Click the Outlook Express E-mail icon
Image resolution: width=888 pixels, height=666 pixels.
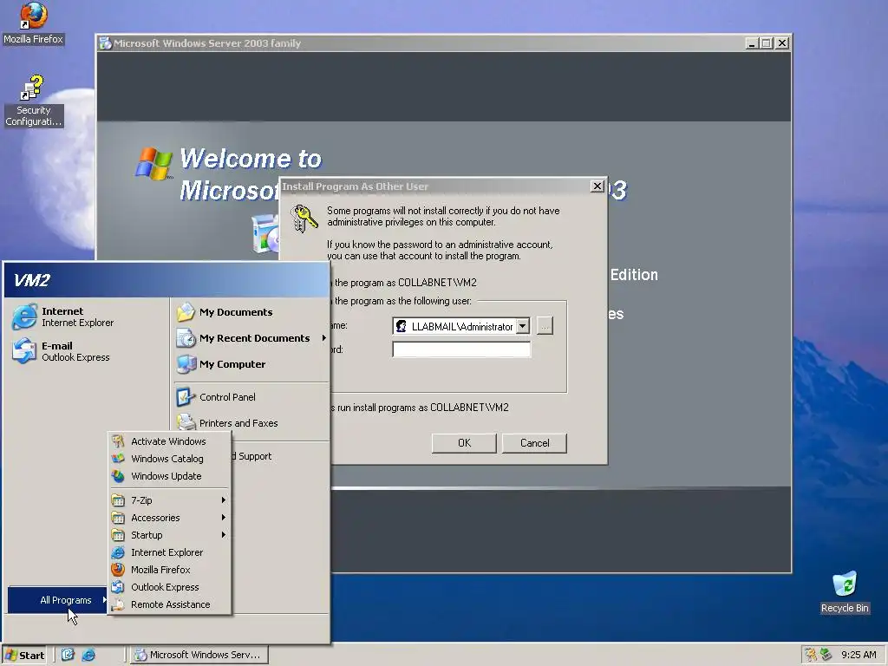[x=24, y=351]
